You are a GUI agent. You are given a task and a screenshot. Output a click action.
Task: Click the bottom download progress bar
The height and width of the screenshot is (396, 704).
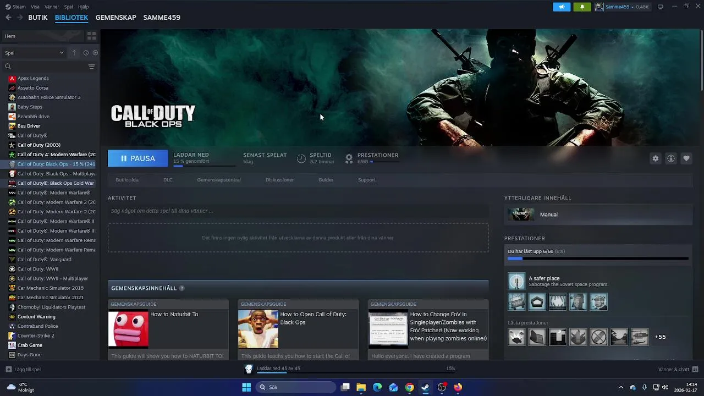[x=356, y=373]
